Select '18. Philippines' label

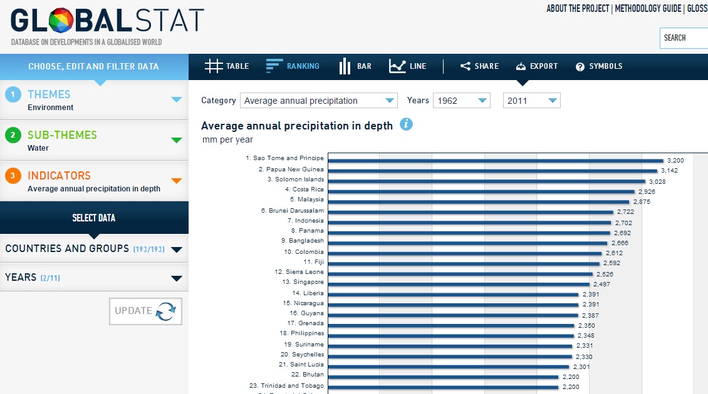point(301,333)
